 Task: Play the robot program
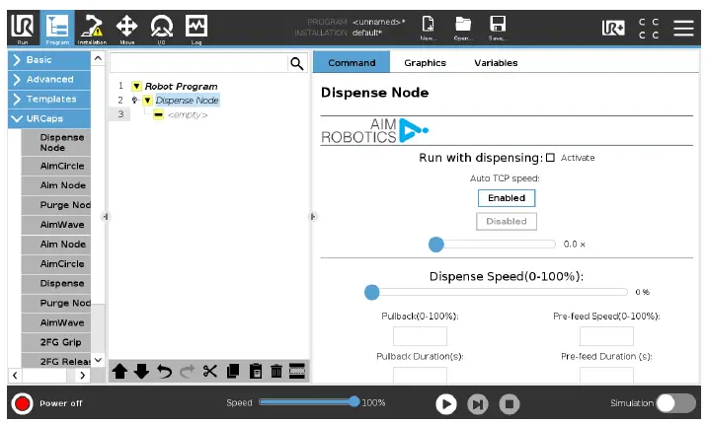coord(446,404)
